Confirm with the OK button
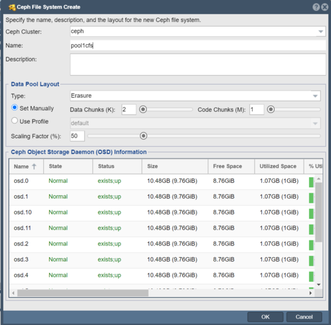 coord(265,317)
